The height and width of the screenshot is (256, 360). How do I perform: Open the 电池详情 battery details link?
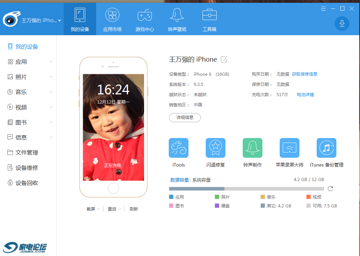(x=305, y=95)
